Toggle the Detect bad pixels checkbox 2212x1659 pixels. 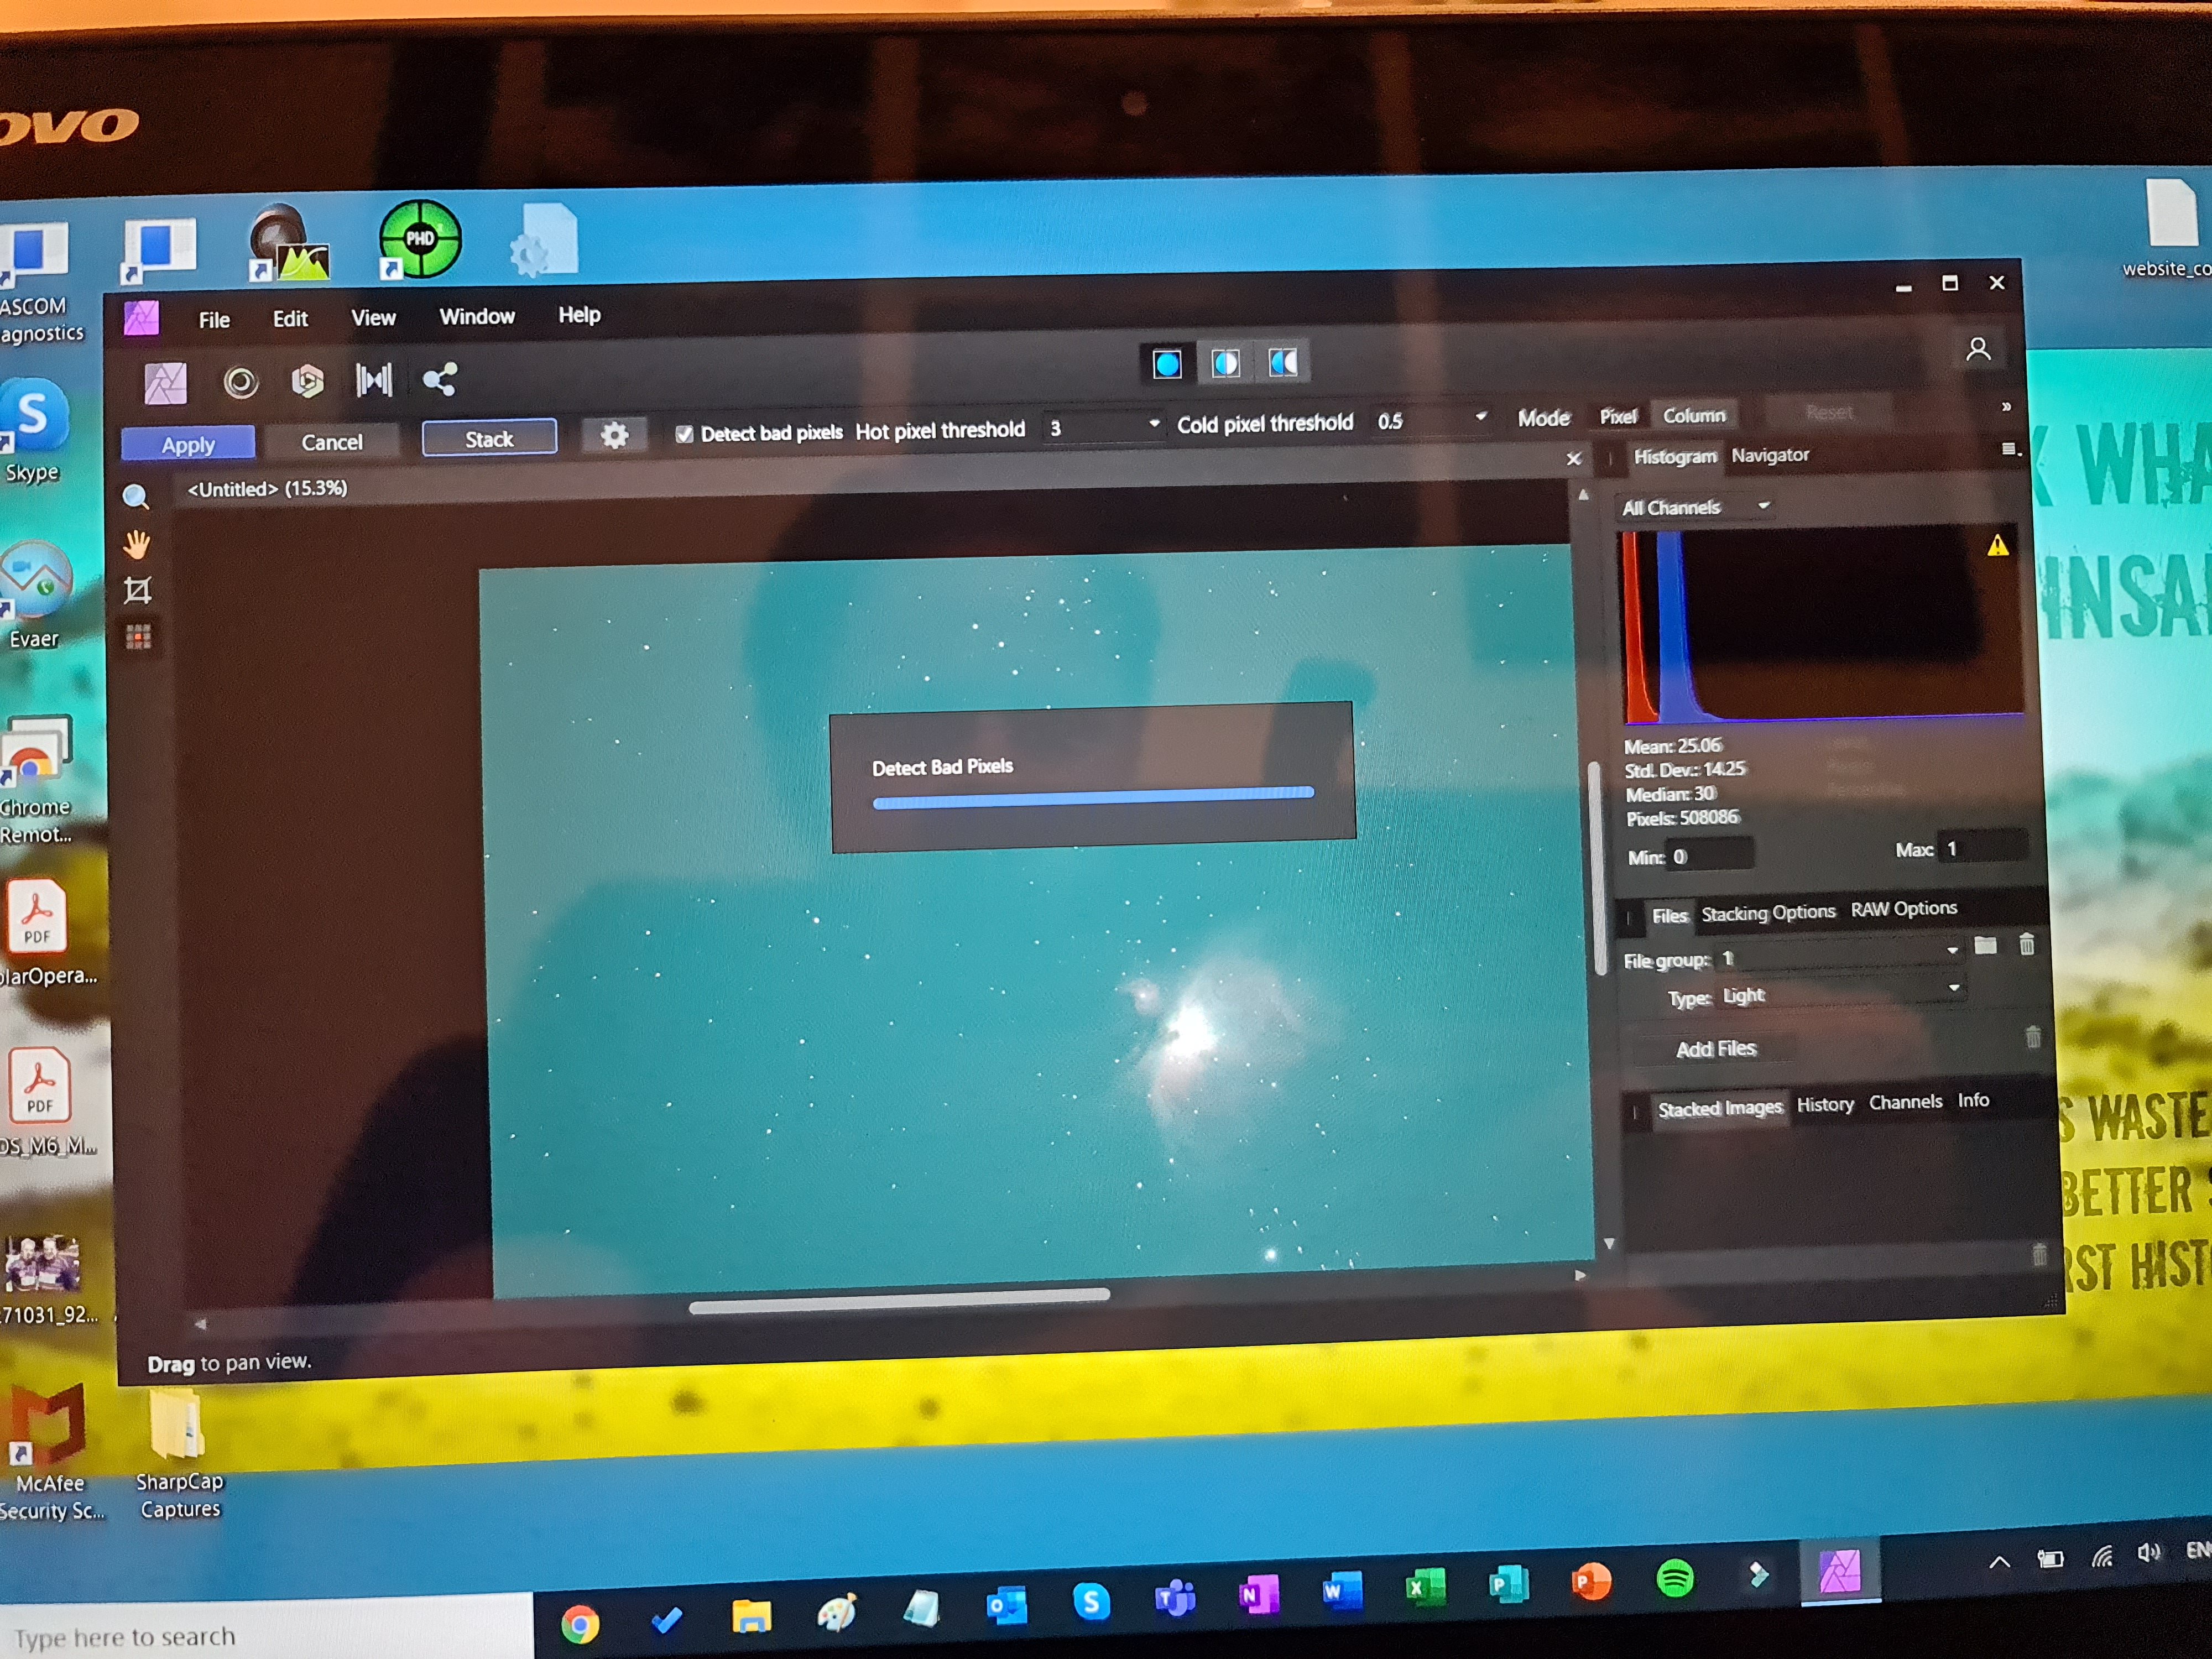tap(684, 434)
